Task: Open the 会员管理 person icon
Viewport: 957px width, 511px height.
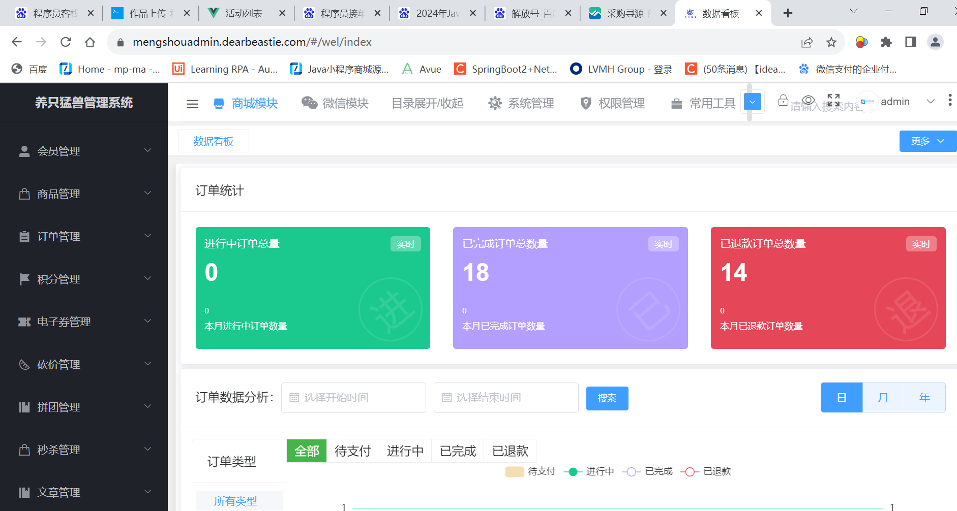Action: point(24,151)
